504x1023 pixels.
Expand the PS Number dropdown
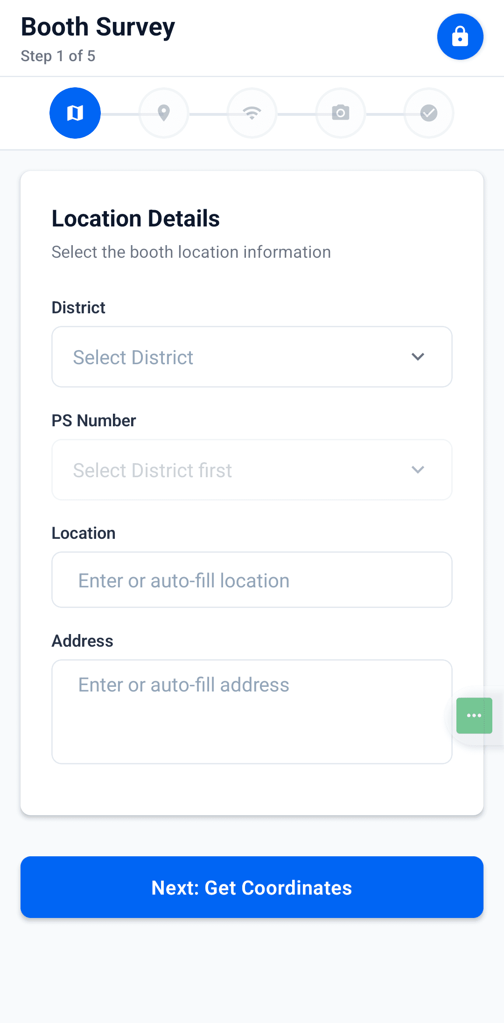[x=233, y=470]
